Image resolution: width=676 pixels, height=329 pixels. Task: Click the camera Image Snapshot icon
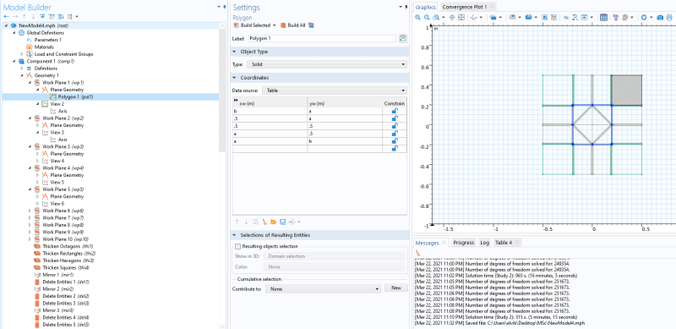coord(660,17)
